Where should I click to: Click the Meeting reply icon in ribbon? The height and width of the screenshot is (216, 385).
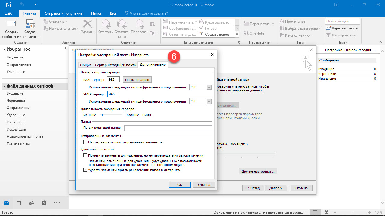coord(152,24)
